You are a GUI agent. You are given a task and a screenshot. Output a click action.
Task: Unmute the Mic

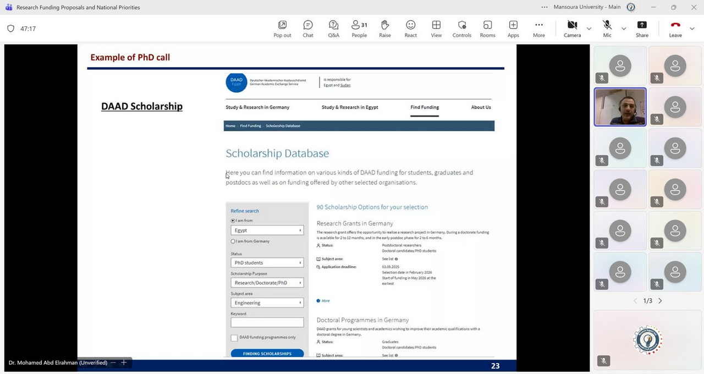pos(607,29)
